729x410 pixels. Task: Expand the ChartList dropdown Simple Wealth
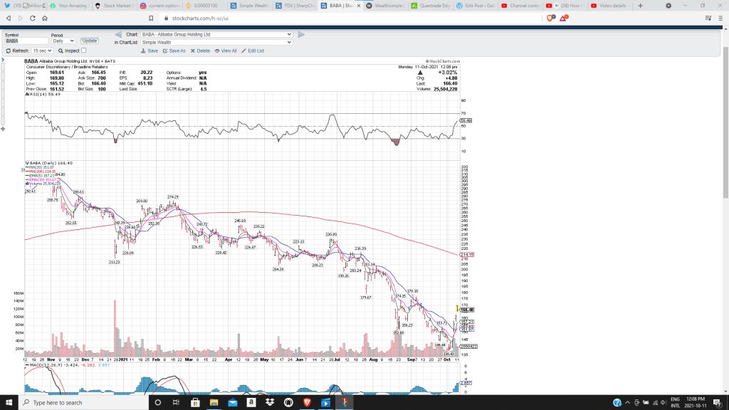tap(216, 42)
